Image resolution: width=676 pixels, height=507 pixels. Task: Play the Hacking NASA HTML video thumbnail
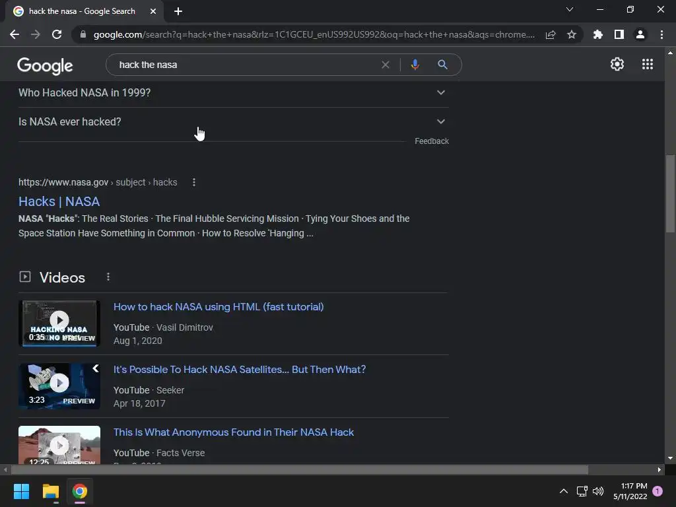(x=59, y=323)
